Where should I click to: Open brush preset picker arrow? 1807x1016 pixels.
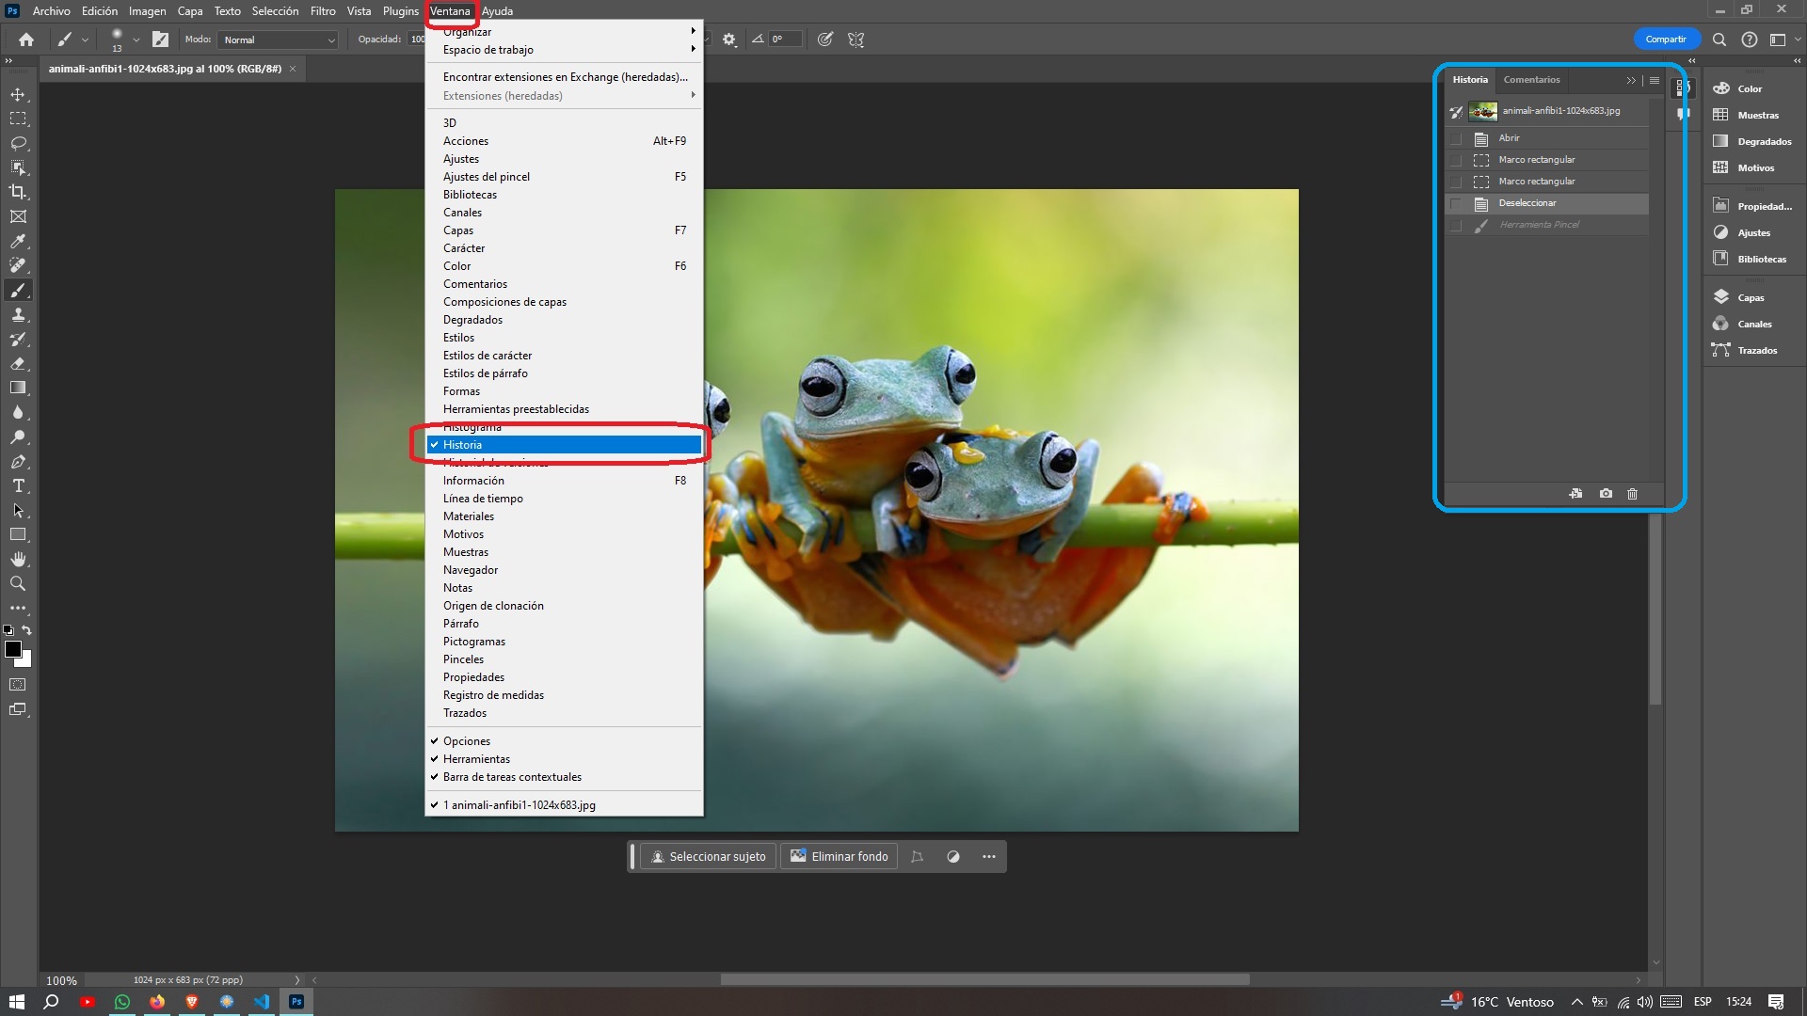(136, 40)
